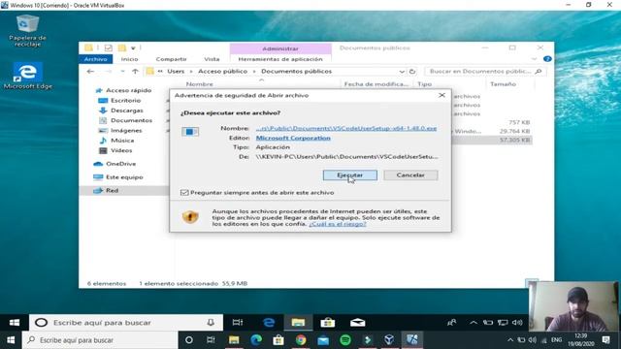
Task: Switch to the Vista ribbon tab
Action: (212, 59)
